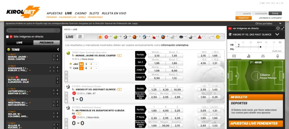The height and width of the screenshot is (129, 289).
Task: Click the Kirolbet logo
Action: (23, 12)
